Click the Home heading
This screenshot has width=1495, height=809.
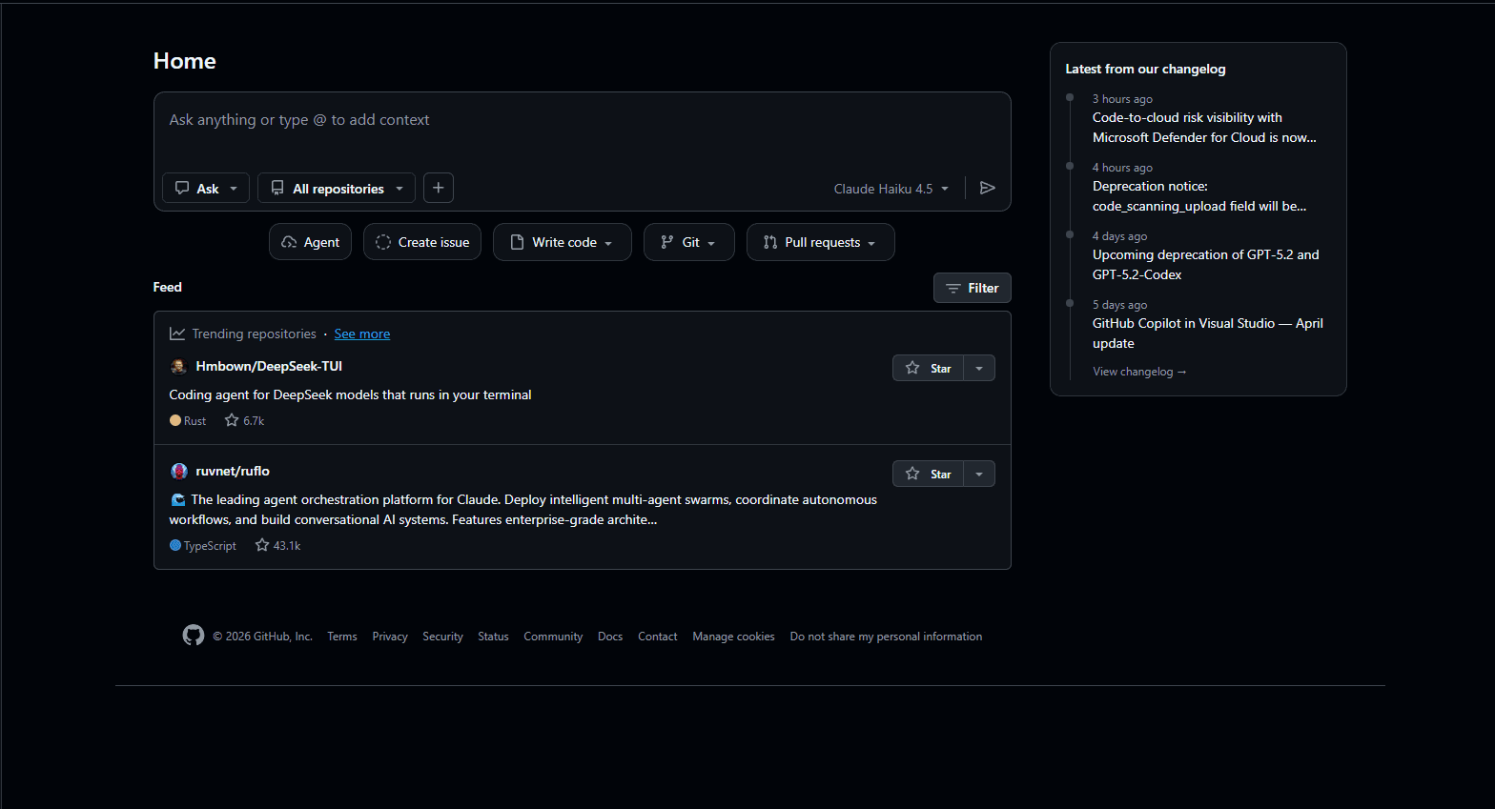[x=185, y=61]
